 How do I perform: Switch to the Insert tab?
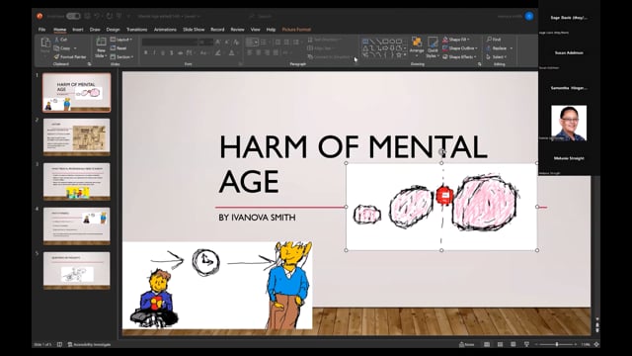pos(78,30)
